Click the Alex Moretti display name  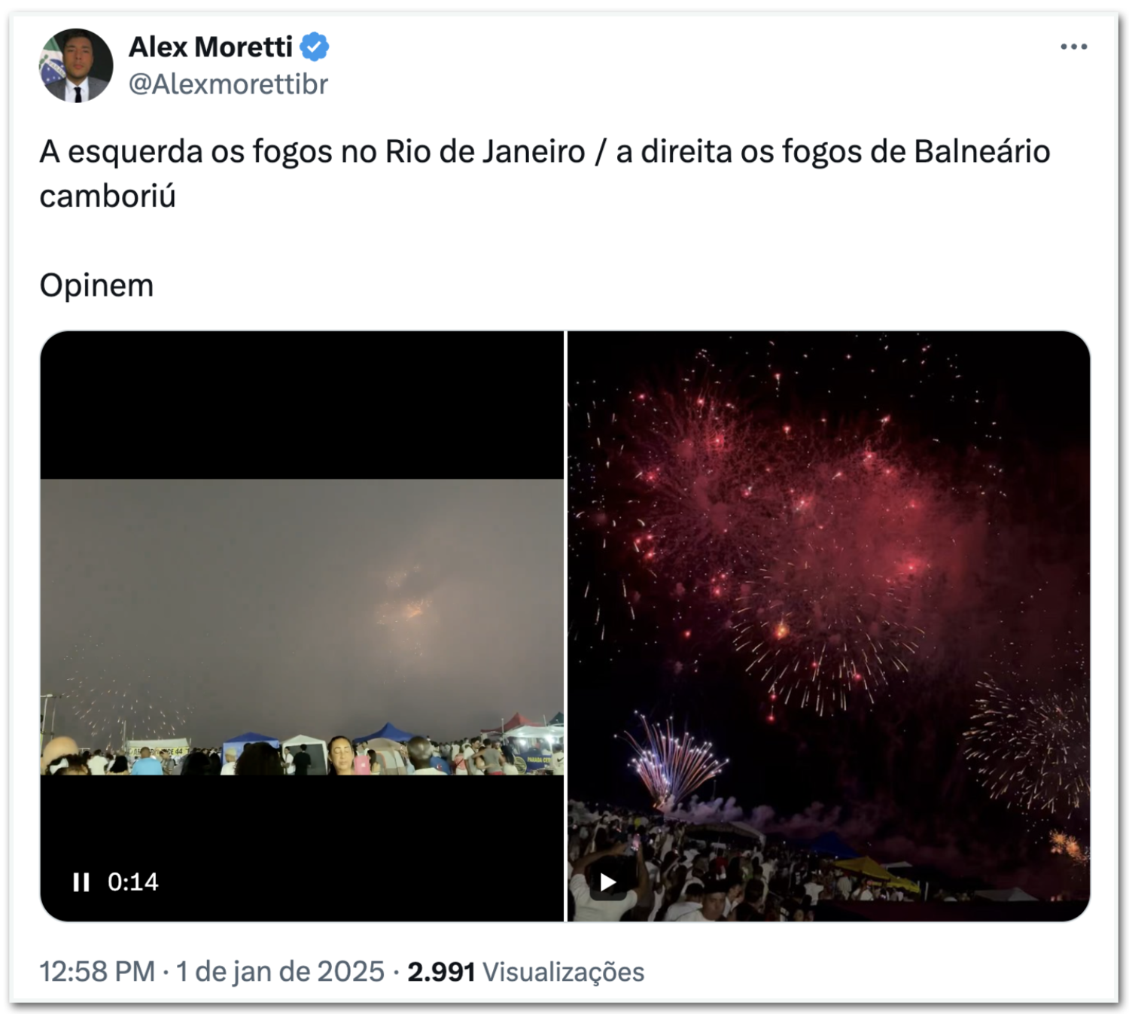click(x=211, y=47)
